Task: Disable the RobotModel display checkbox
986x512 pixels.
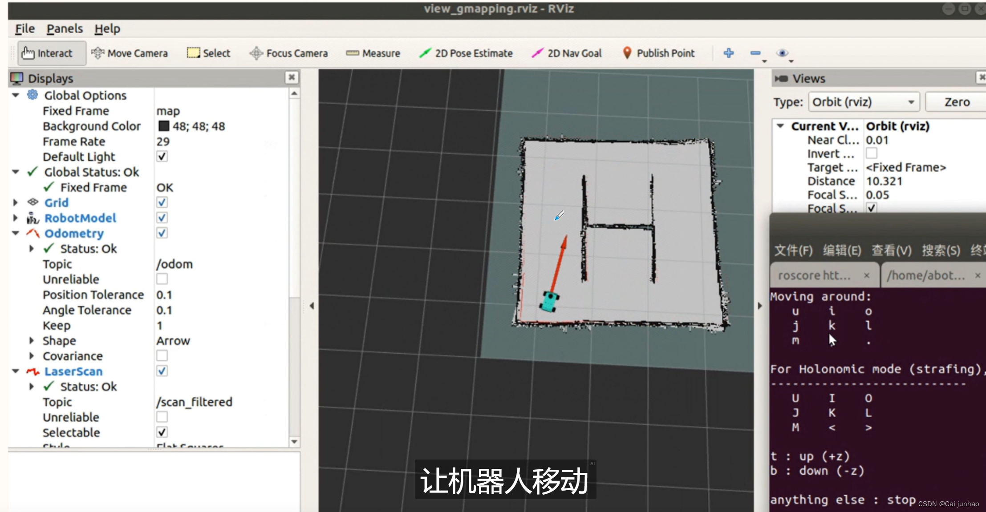Action: [162, 218]
